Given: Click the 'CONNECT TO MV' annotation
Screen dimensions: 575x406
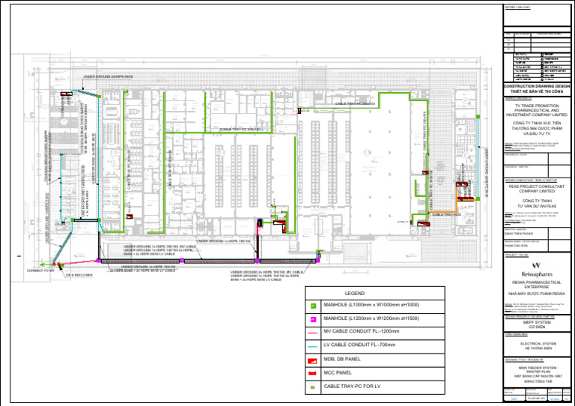Looking at the screenshot, I should (40, 270).
